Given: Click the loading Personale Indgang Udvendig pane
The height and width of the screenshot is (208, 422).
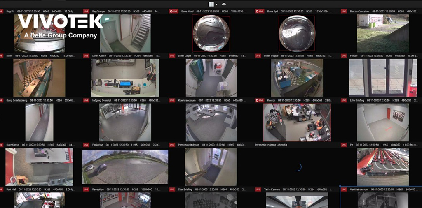Looking at the screenshot, I should click(x=297, y=166).
